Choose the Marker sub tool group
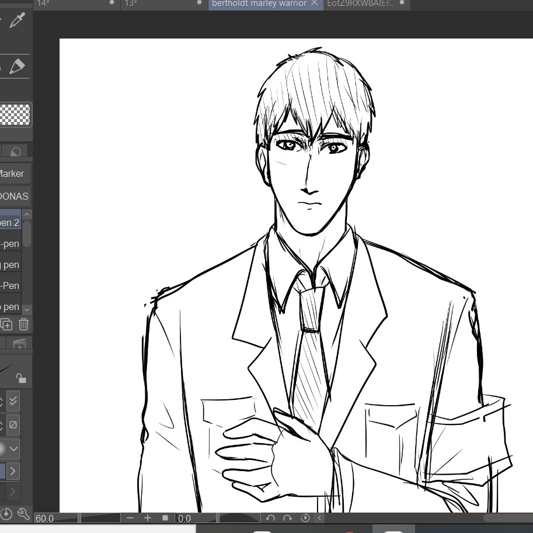Screen dimensions: 533x533 click(x=15, y=173)
